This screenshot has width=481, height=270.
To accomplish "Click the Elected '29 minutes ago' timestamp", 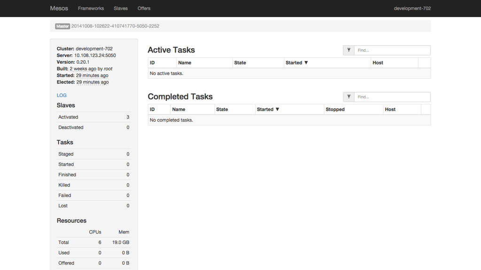I will [x=93, y=82].
